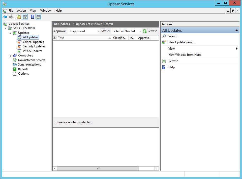Viewport: 242px width, 179px height.
Task: Click New Update View... action
Action: click(x=181, y=42)
